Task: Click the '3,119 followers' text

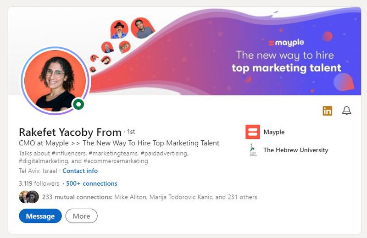Action: (x=39, y=183)
